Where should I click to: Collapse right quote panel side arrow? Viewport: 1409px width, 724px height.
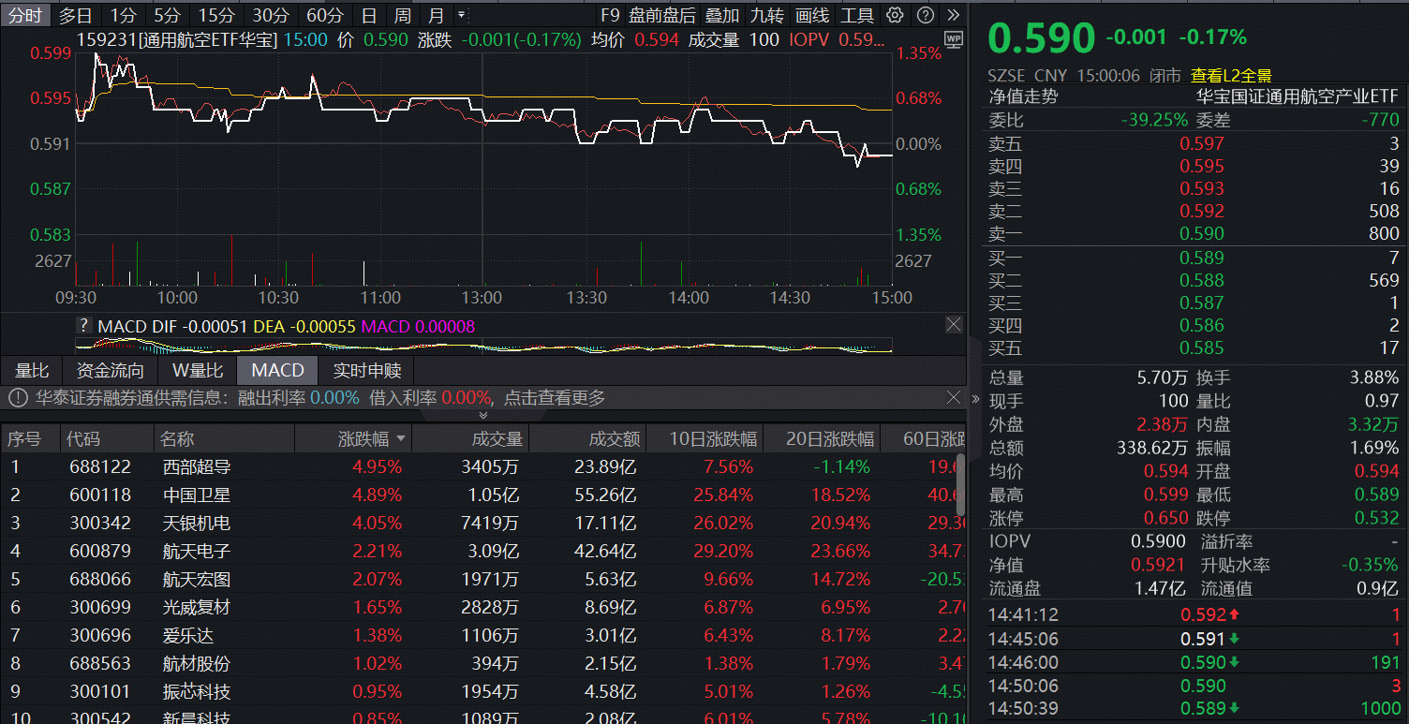975,398
